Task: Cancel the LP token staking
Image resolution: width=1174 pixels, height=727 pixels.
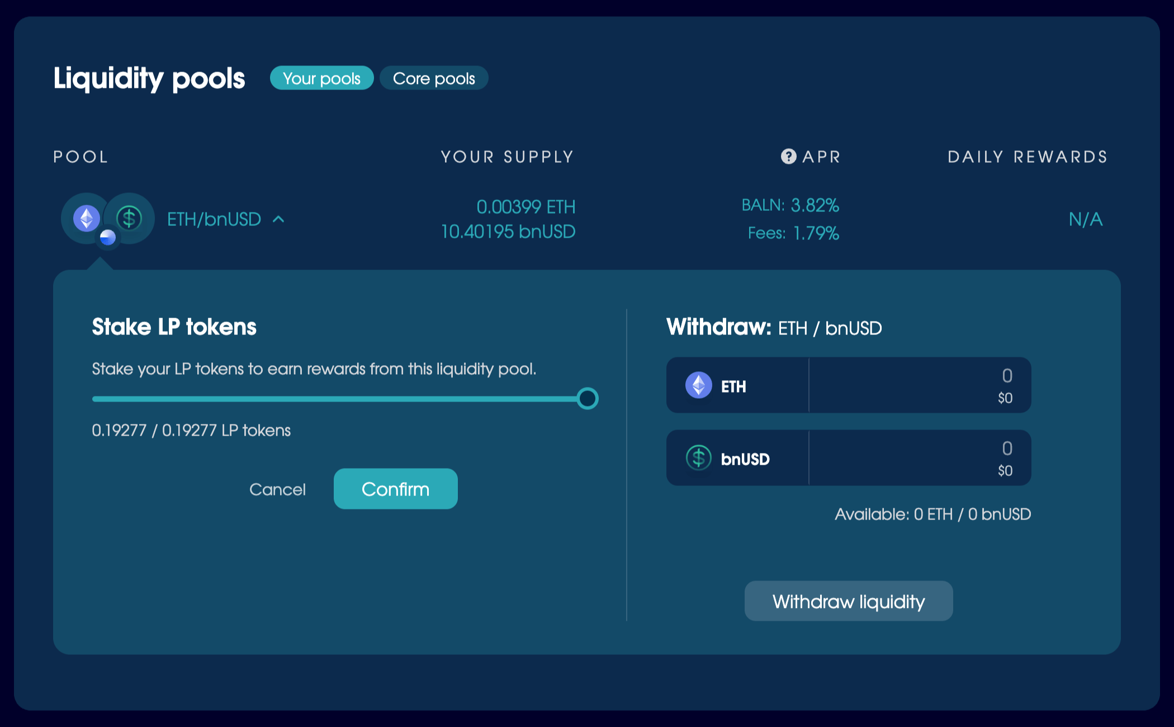Action: click(x=277, y=489)
